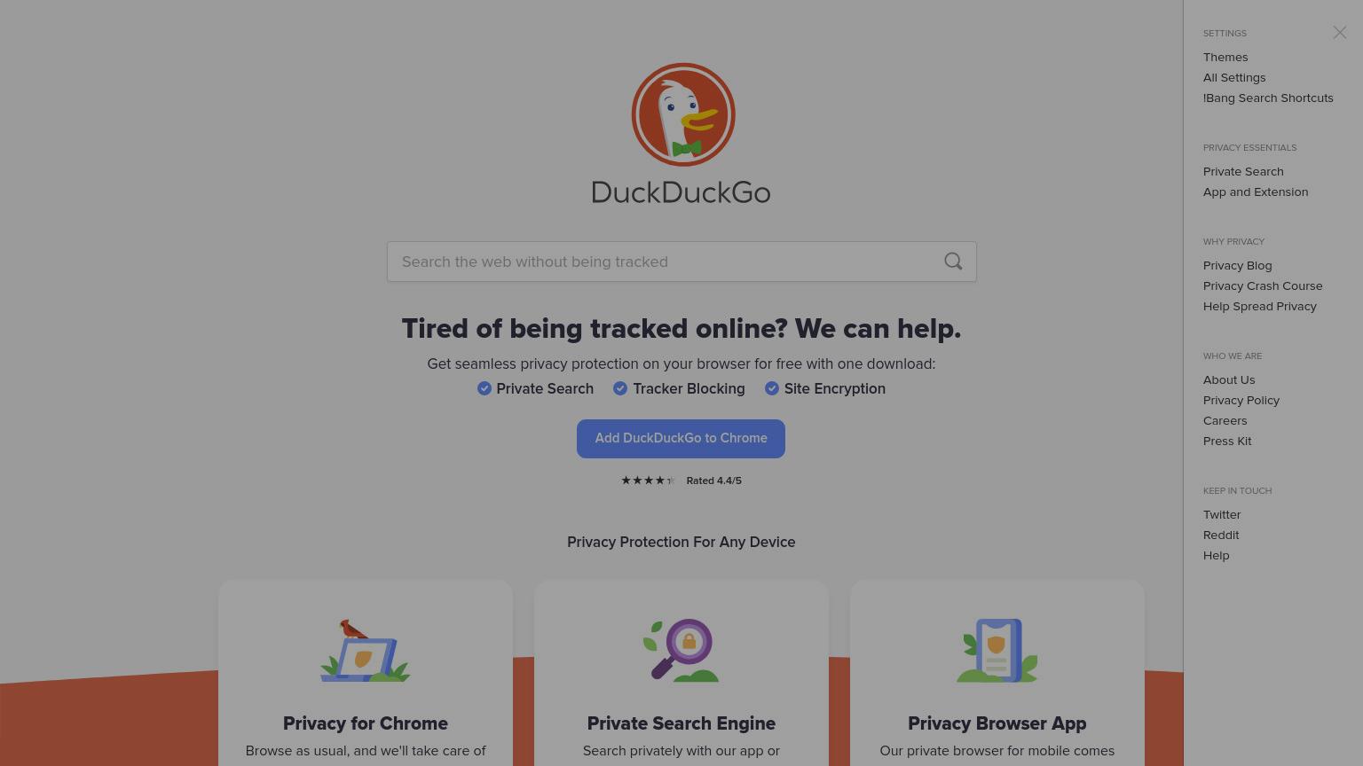The height and width of the screenshot is (766, 1363).
Task: Open All Settings from side menu
Action: (x=1234, y=77)
